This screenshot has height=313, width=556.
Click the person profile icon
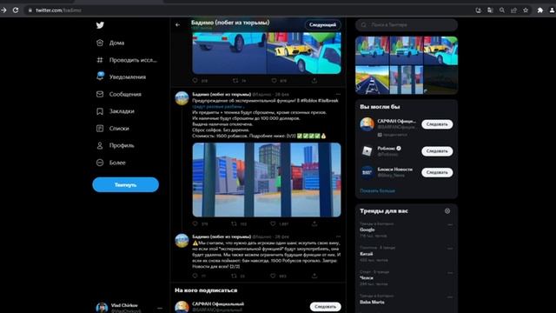(x=100, y=145)
